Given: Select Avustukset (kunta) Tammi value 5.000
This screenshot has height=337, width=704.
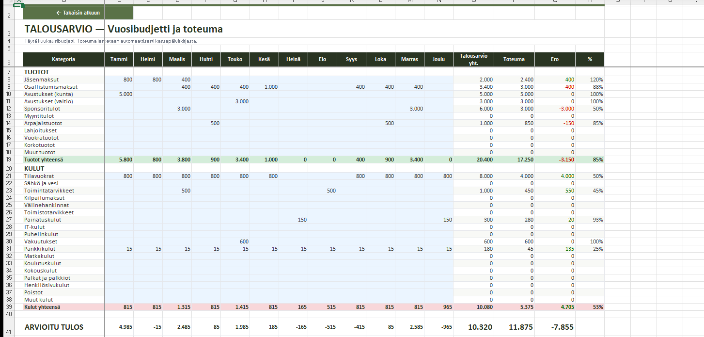Looking at the screenshot, I should (x=119, y=94).
